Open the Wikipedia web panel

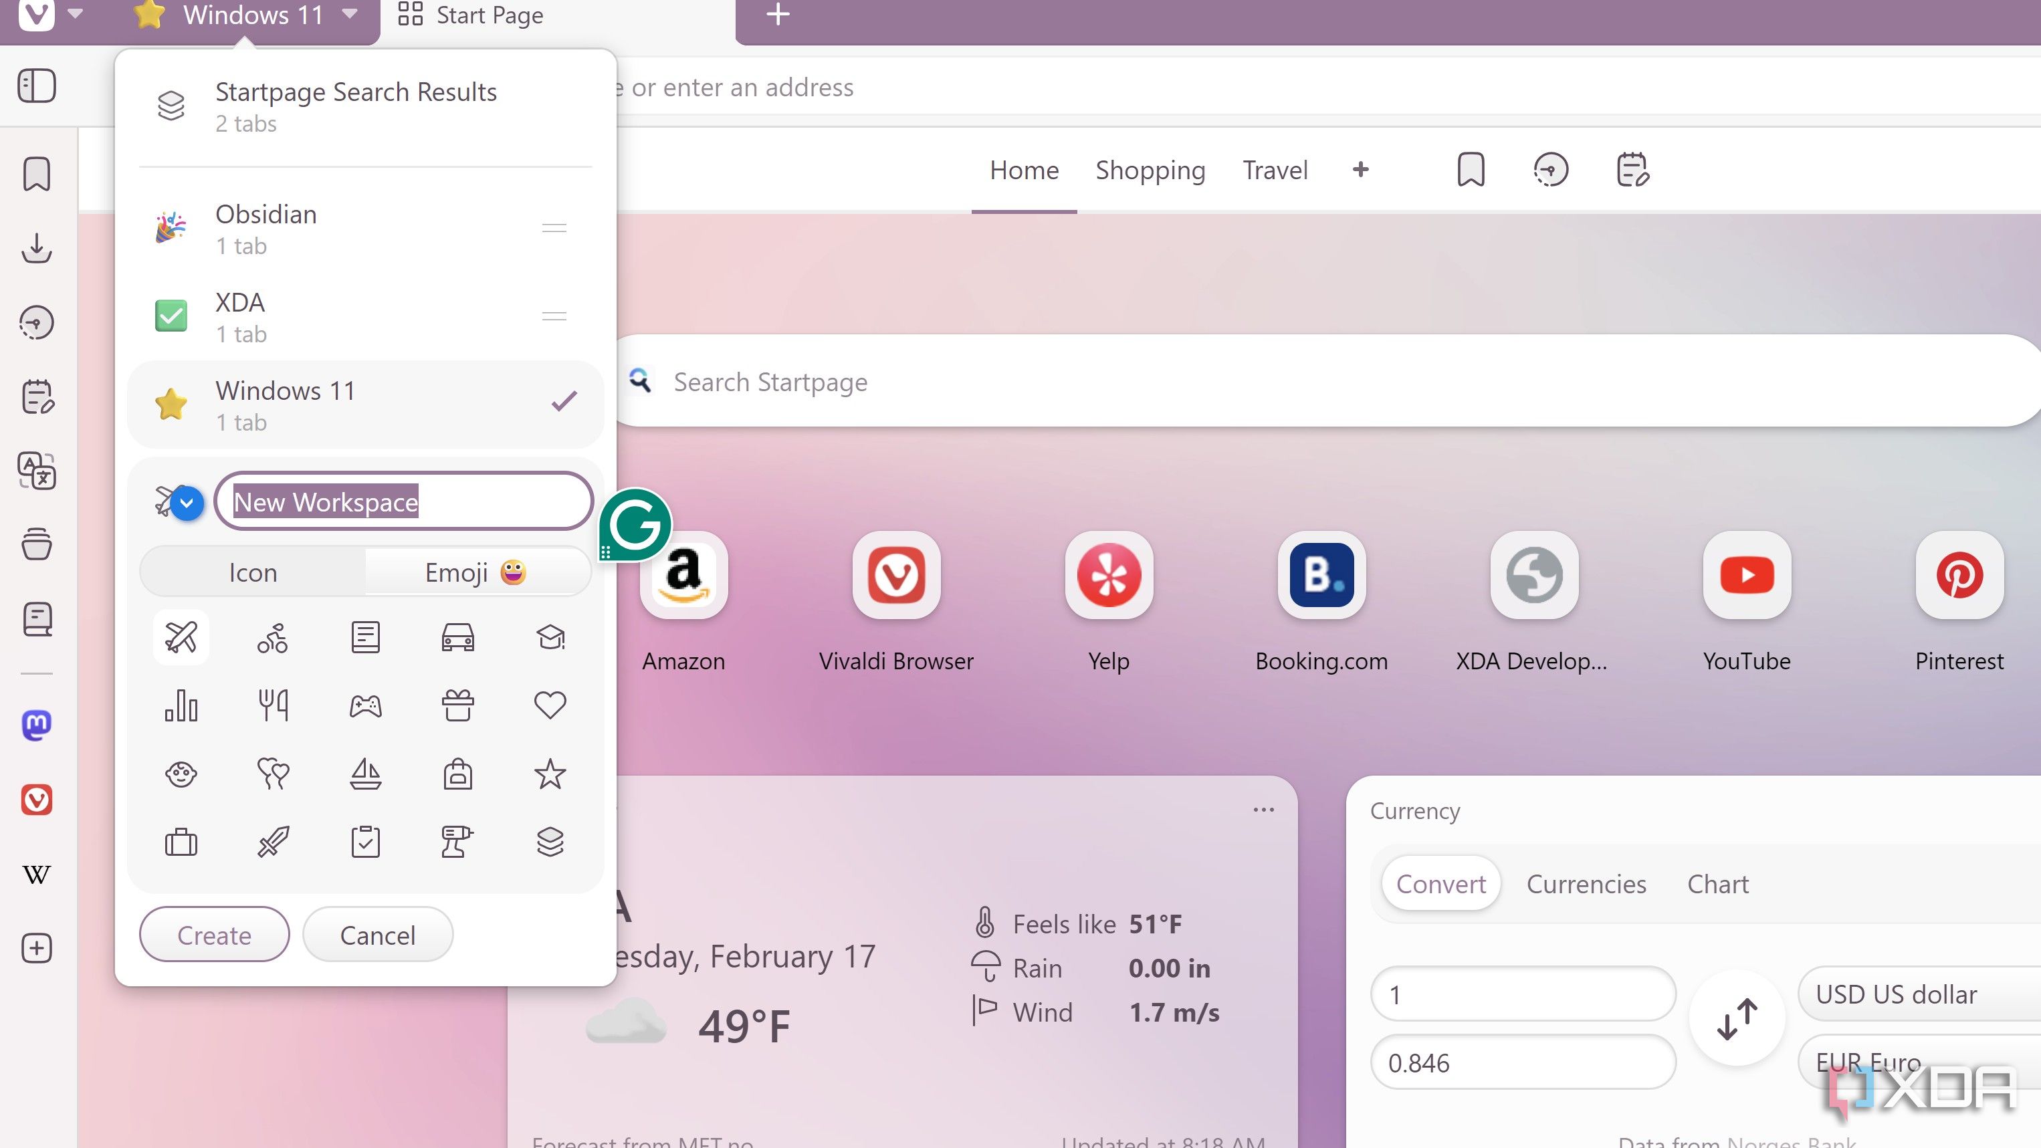36,874
